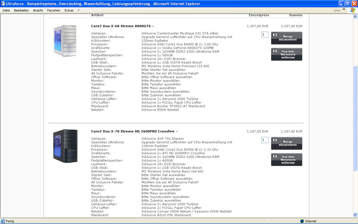Click the Windows flag logo icon
The height and width of the screenshot is (224, 358).
point(353,10)
